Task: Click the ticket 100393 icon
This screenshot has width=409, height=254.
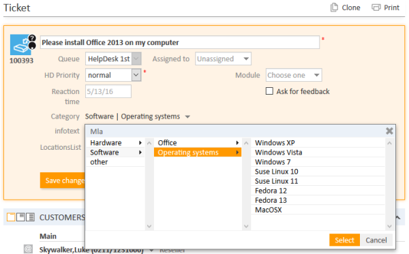Action: 23,44
